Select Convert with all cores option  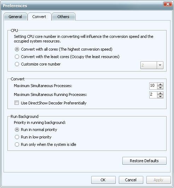pyautogui.click(x=17, y=49)
